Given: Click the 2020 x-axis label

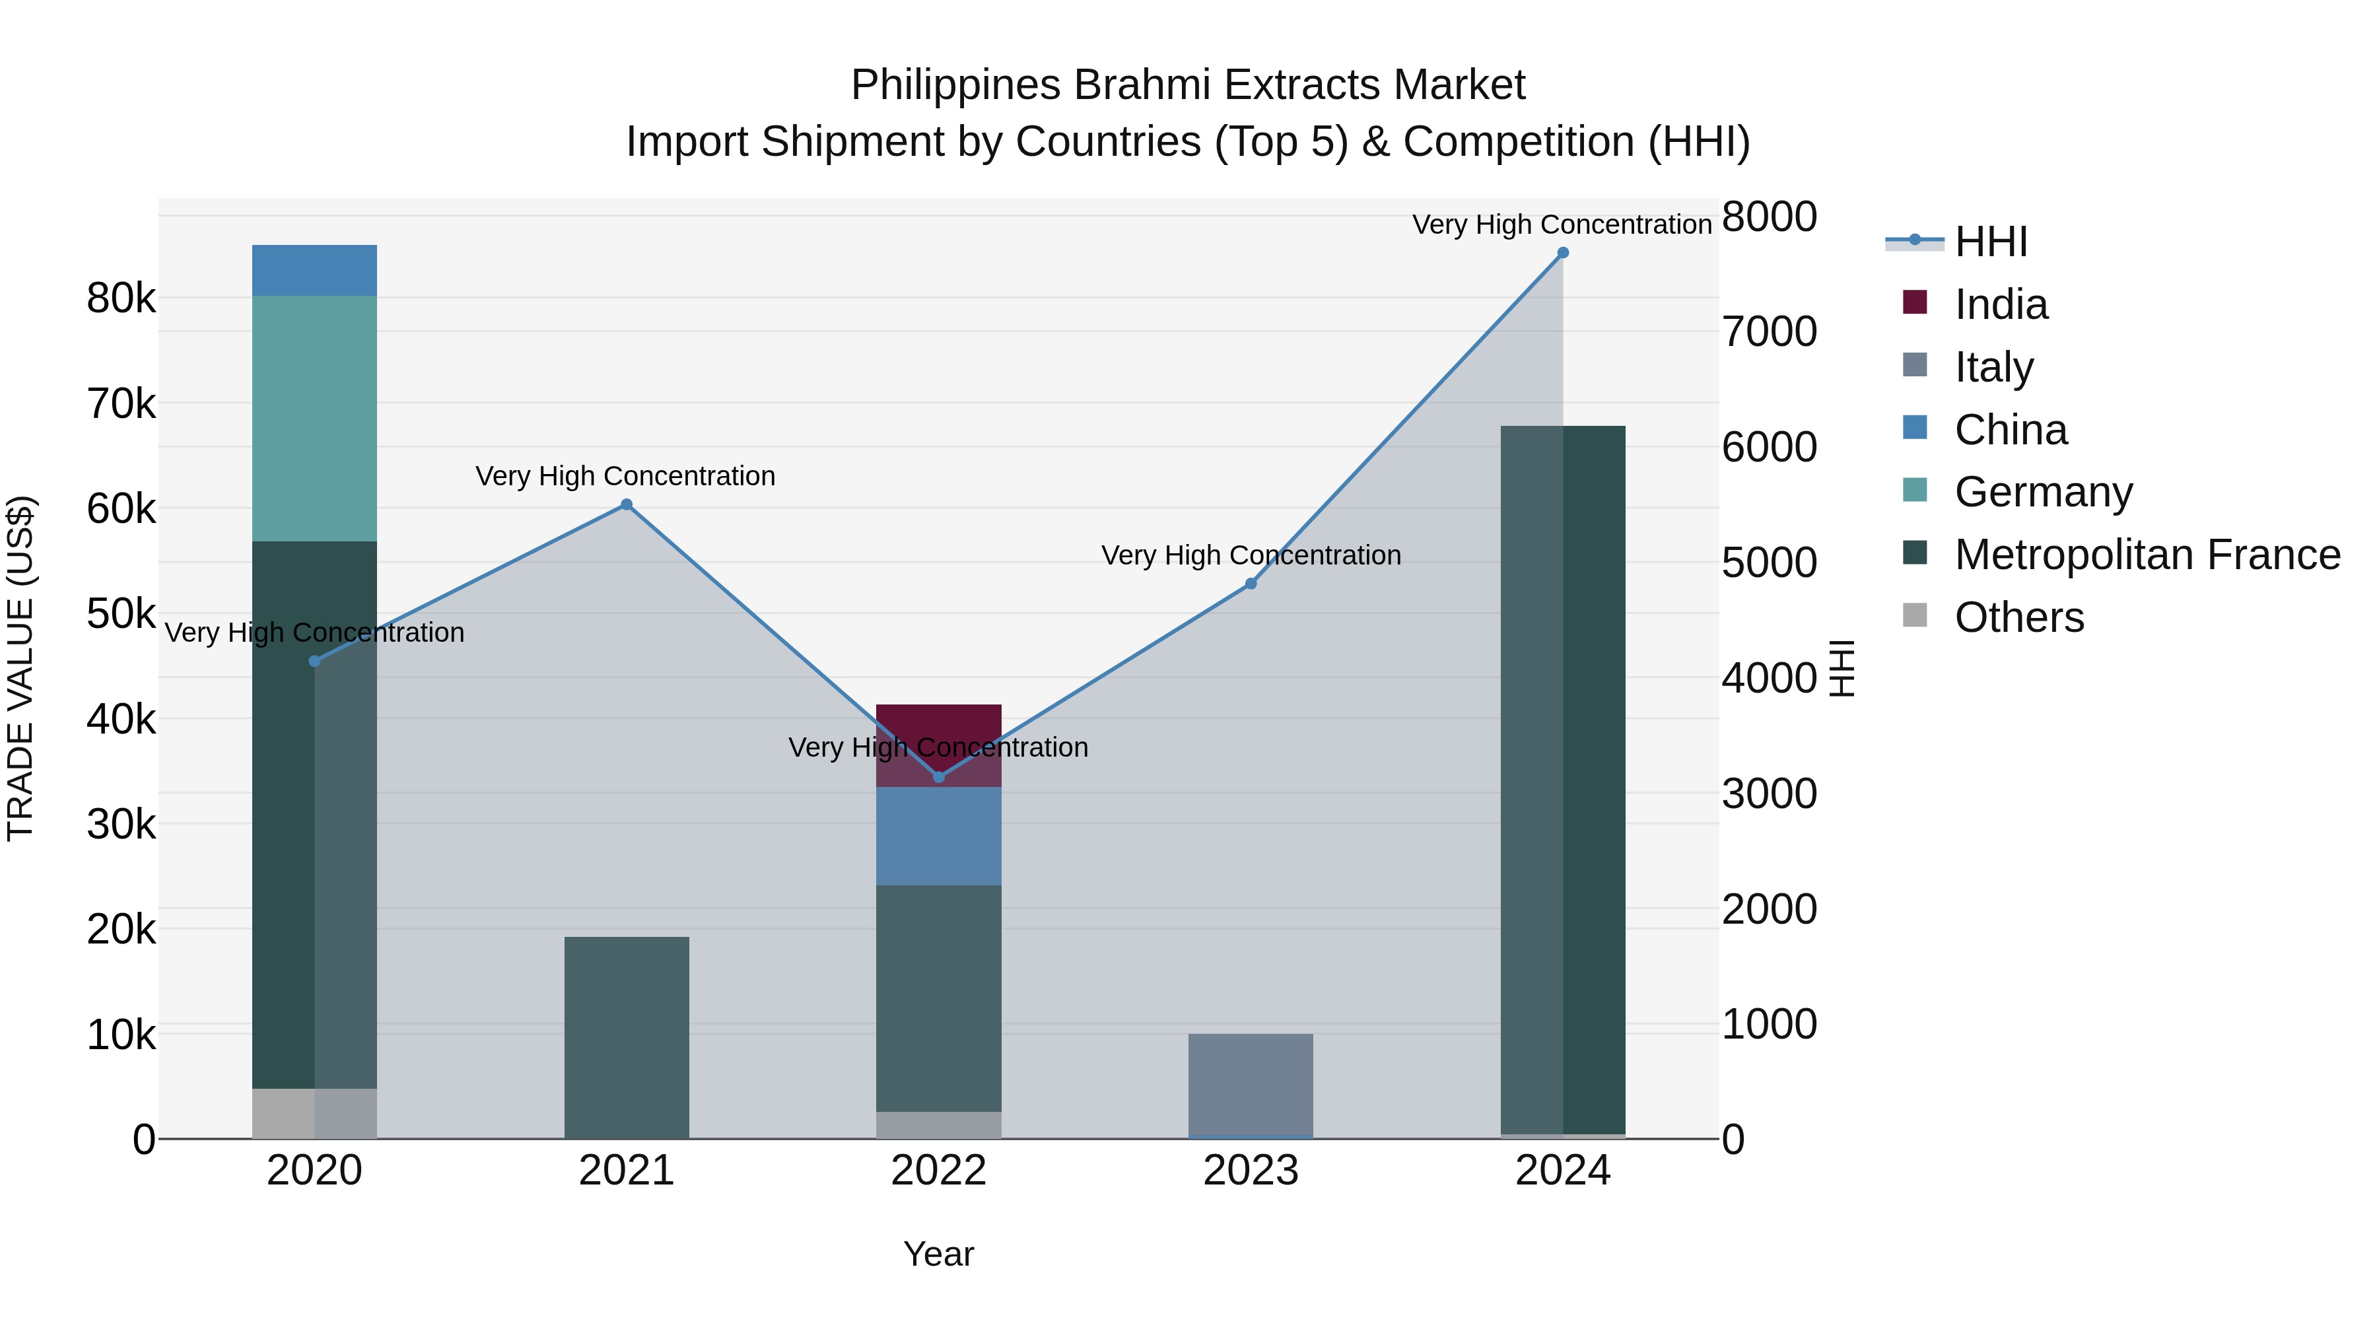Looking at the screenshot, I should (x=315, y=1171).
